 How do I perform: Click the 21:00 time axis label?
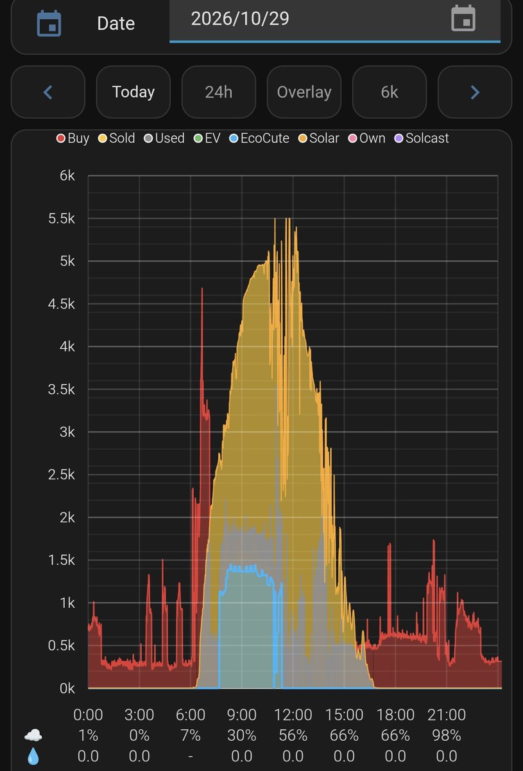pyautogui.click(x=447, y=715)
